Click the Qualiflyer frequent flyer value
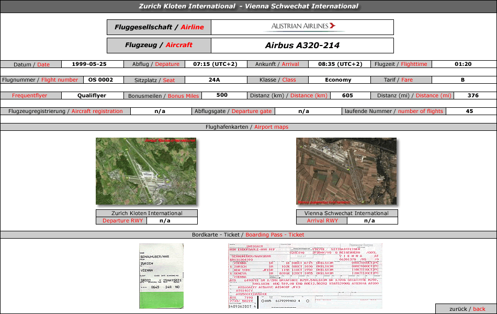Screen dimensions: 497x314 [x=92, y=95]
